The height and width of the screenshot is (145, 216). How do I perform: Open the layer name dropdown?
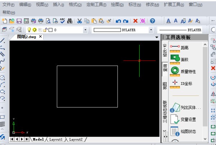click(85, 30)
